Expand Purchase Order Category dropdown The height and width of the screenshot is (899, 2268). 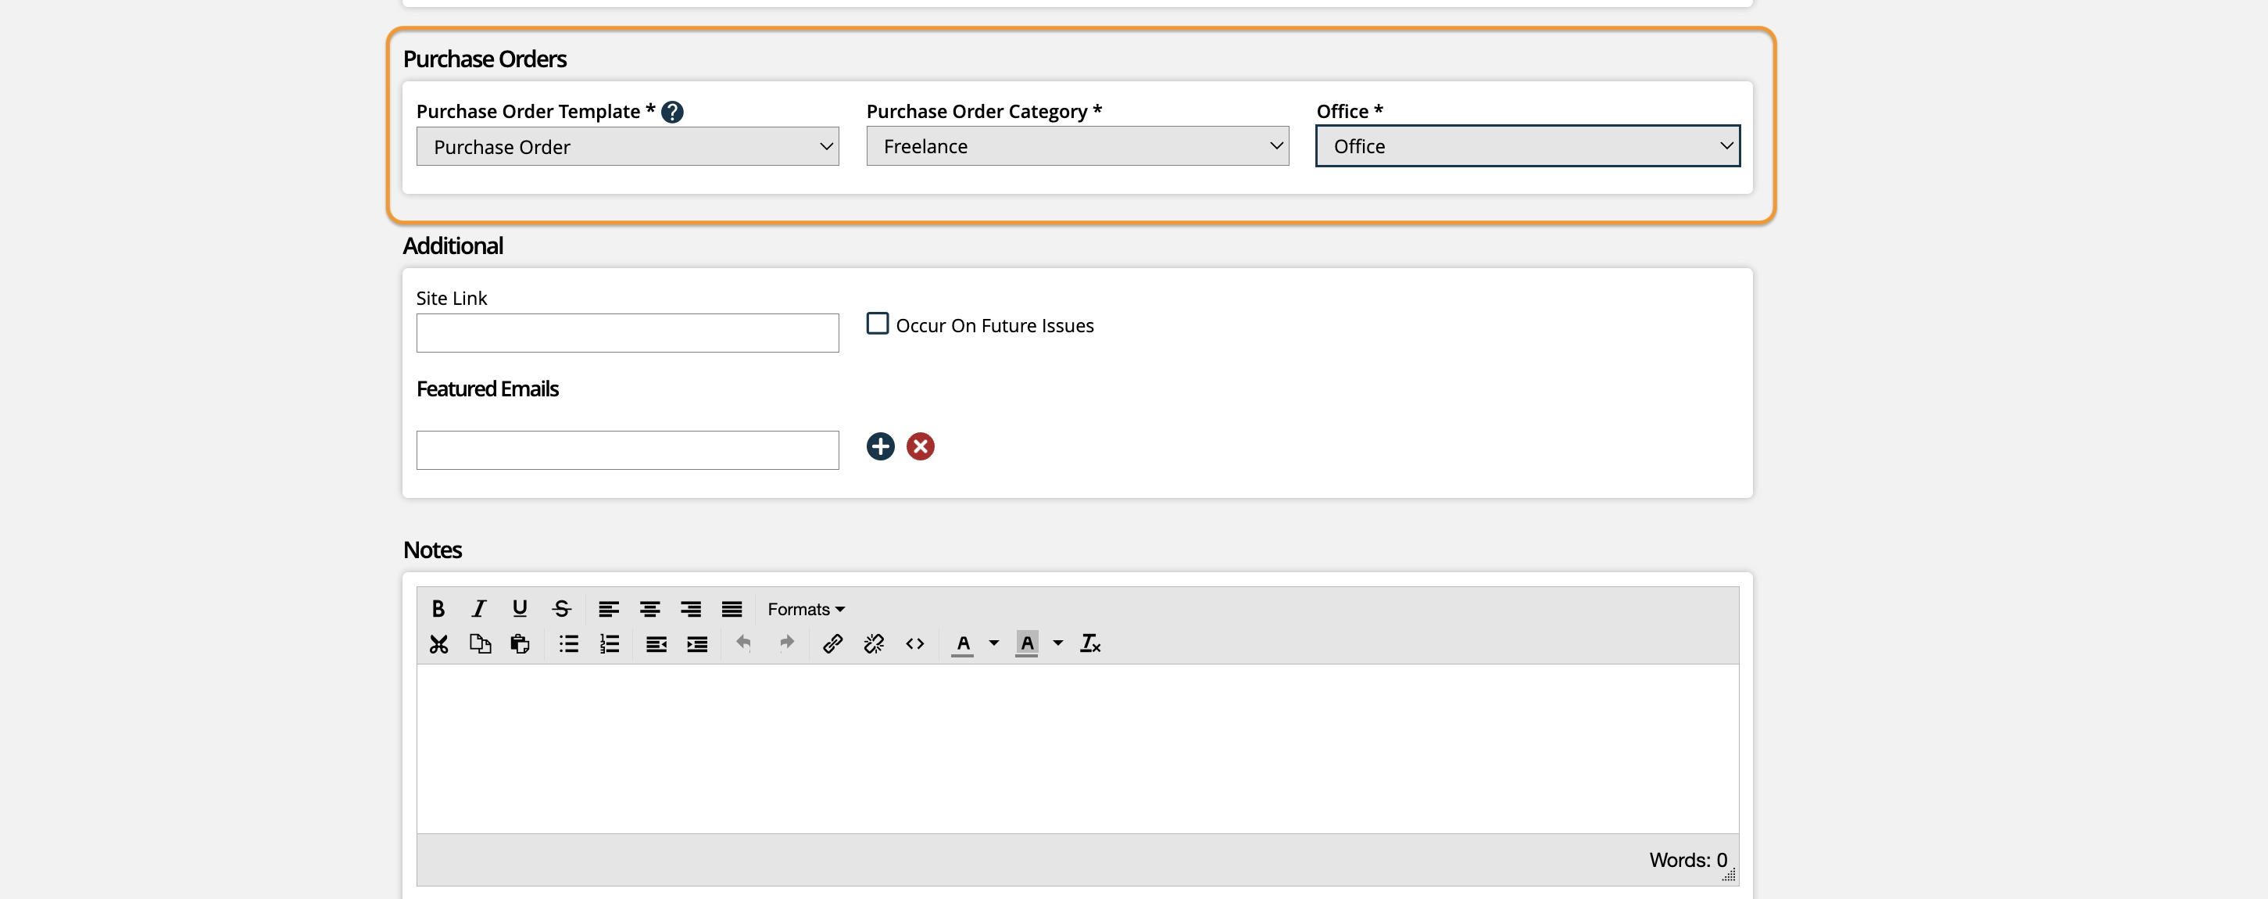pos(1077,146)
